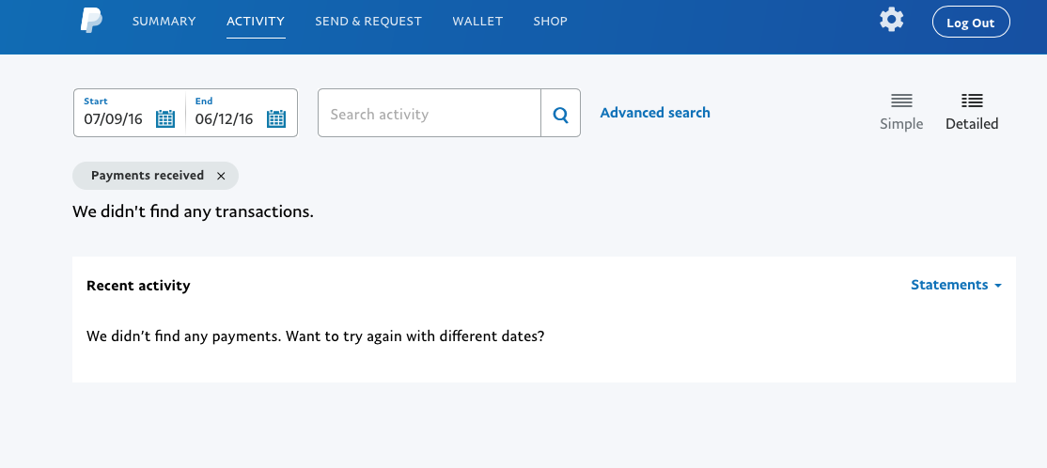This screenshot has width=1047, height=468.
Task: Click the Simple view lines icon
Action: (901, 101)
